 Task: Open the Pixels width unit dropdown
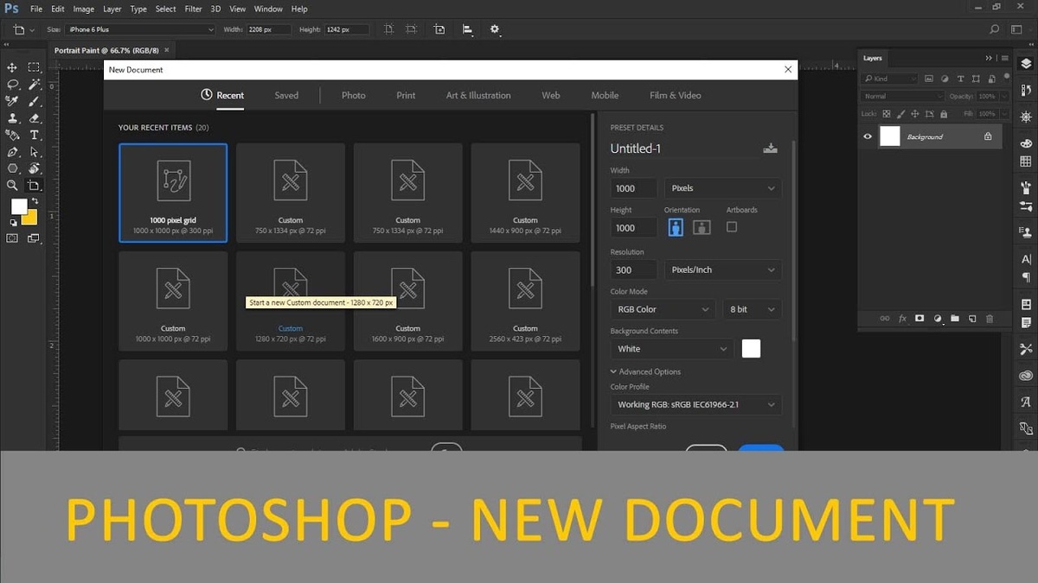tap(723, 188)
